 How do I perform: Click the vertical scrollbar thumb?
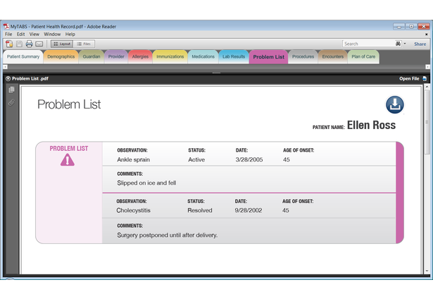click(x=427, y=122)
